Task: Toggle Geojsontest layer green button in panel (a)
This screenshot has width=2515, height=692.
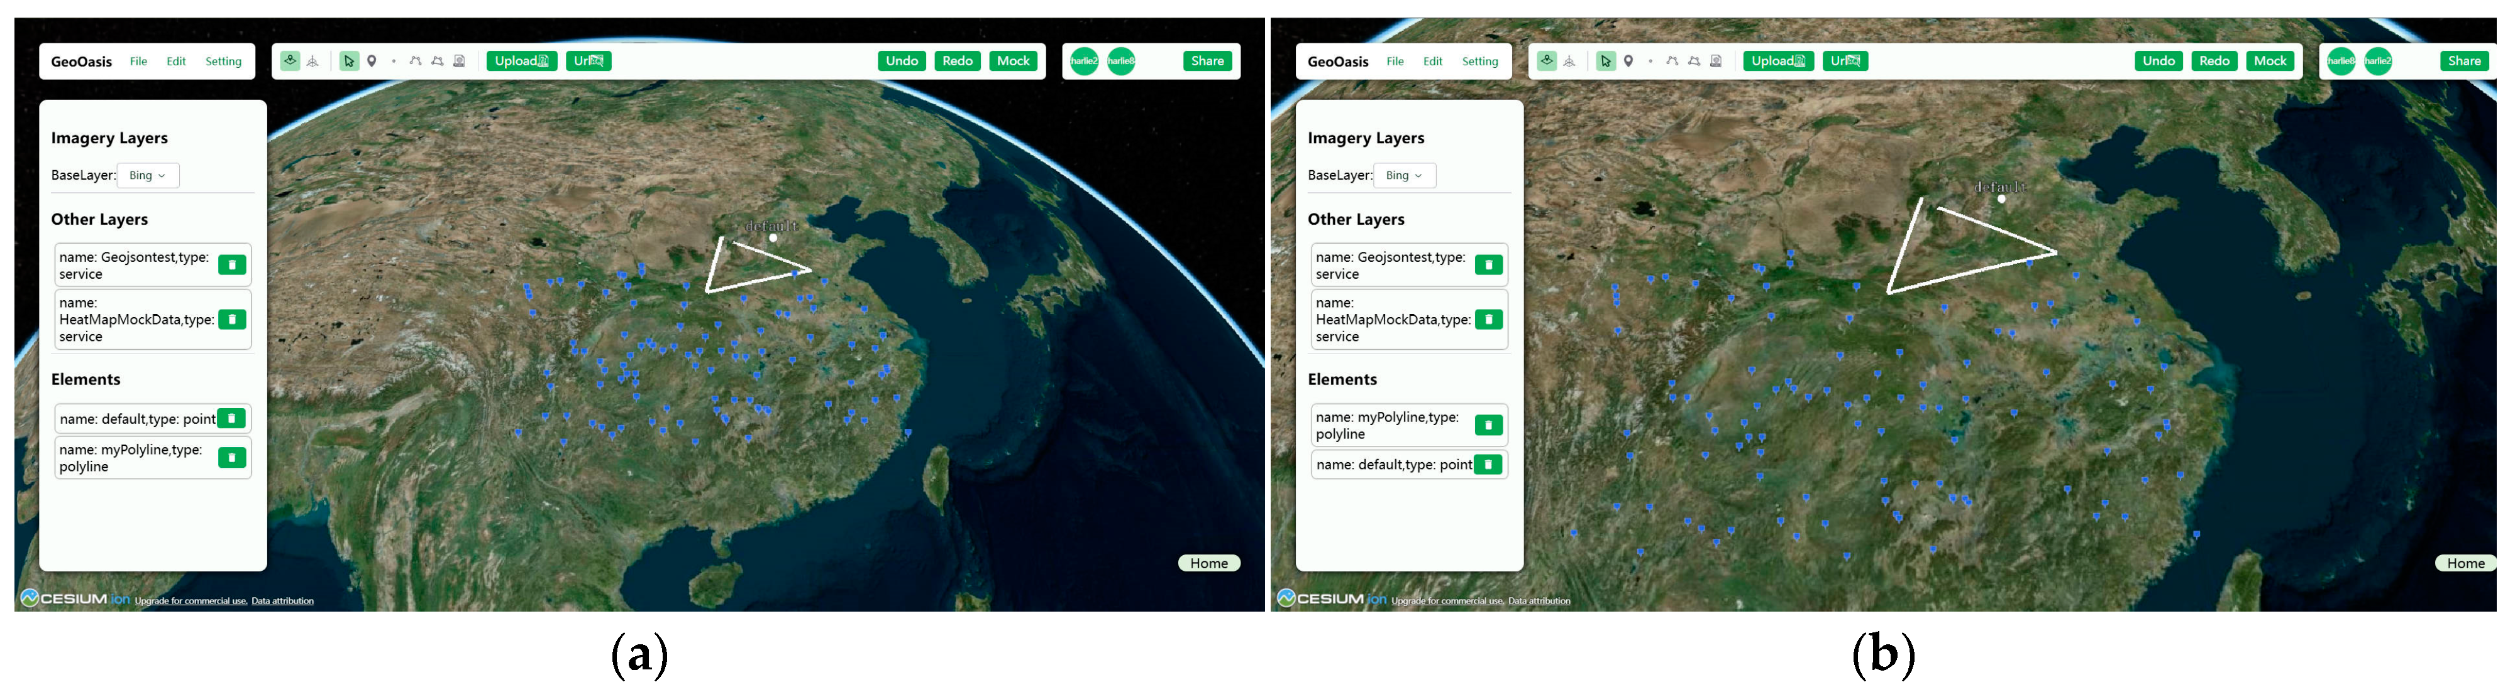Action: (x=233, y=265)
